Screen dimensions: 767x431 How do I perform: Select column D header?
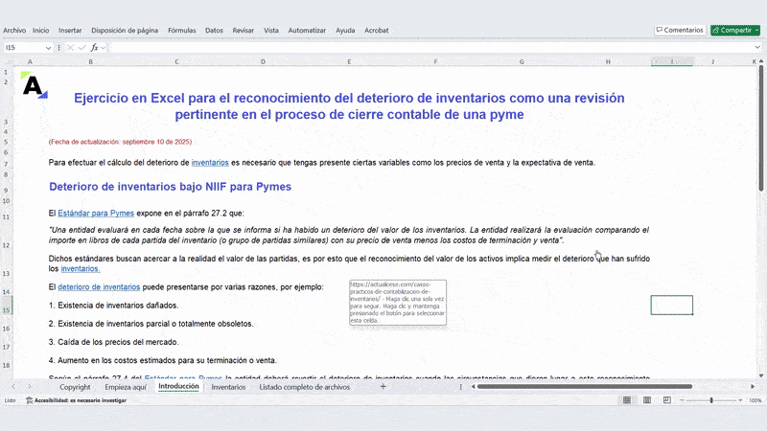263,62
